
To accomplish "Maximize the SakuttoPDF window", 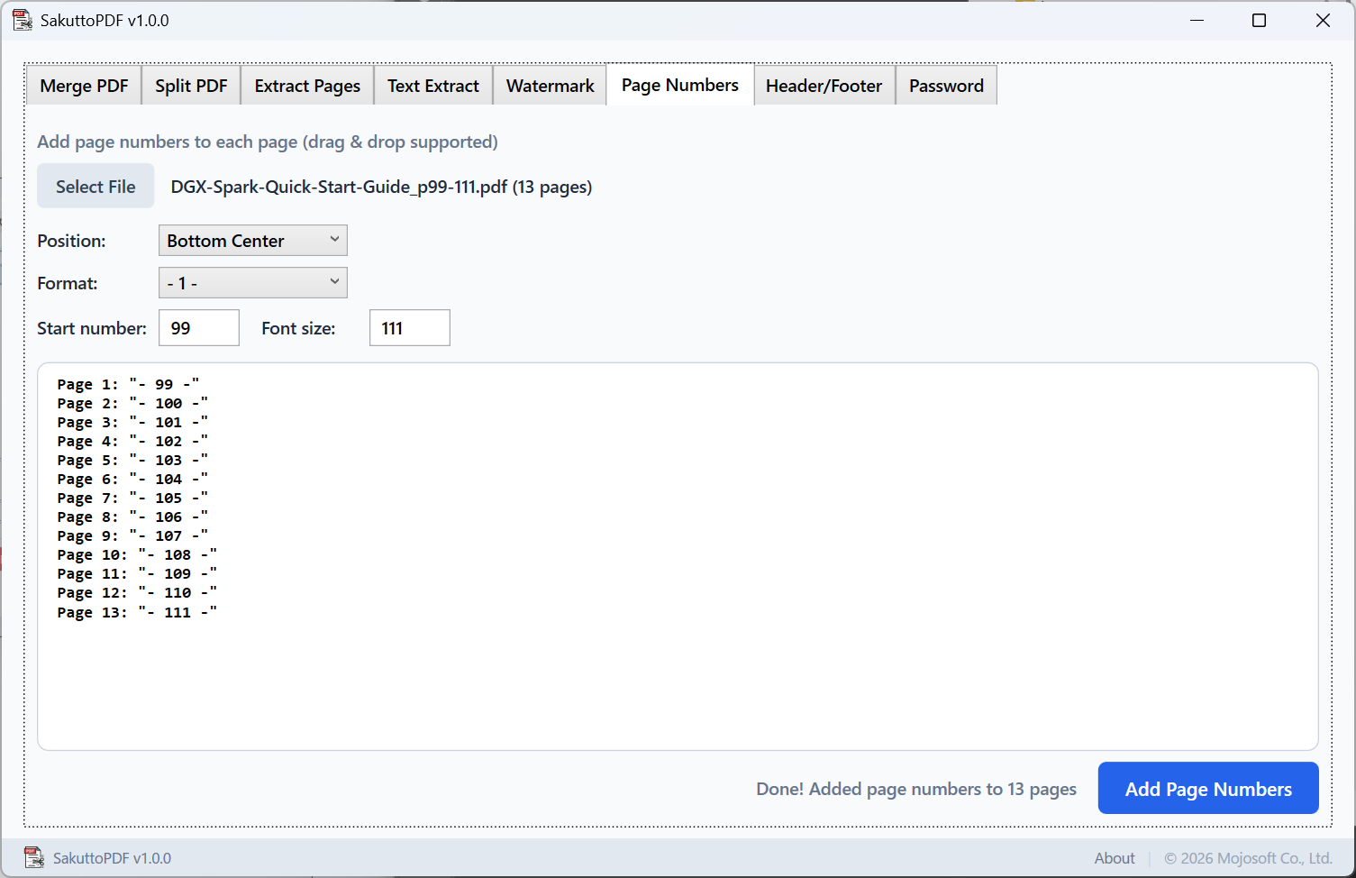I will point(1259,20).
